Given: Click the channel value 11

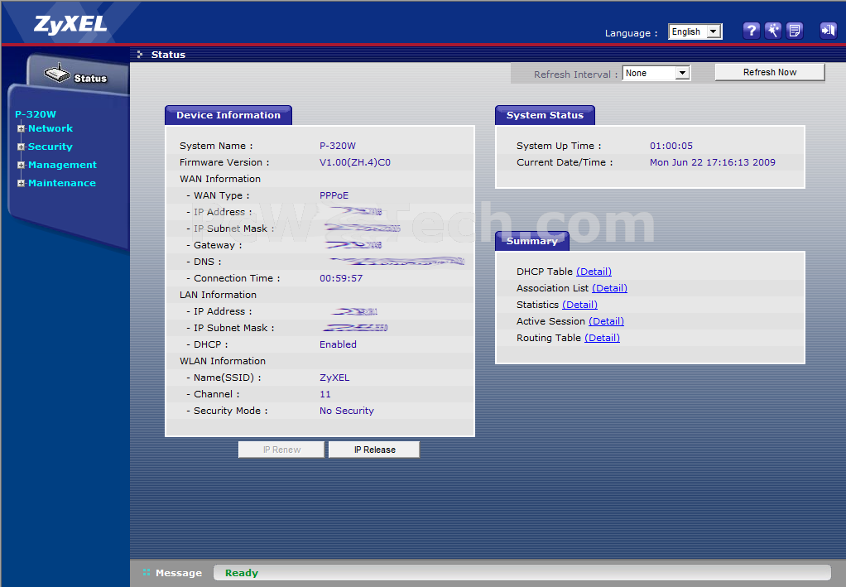Looking at the screenshot, I should (325, 394).
